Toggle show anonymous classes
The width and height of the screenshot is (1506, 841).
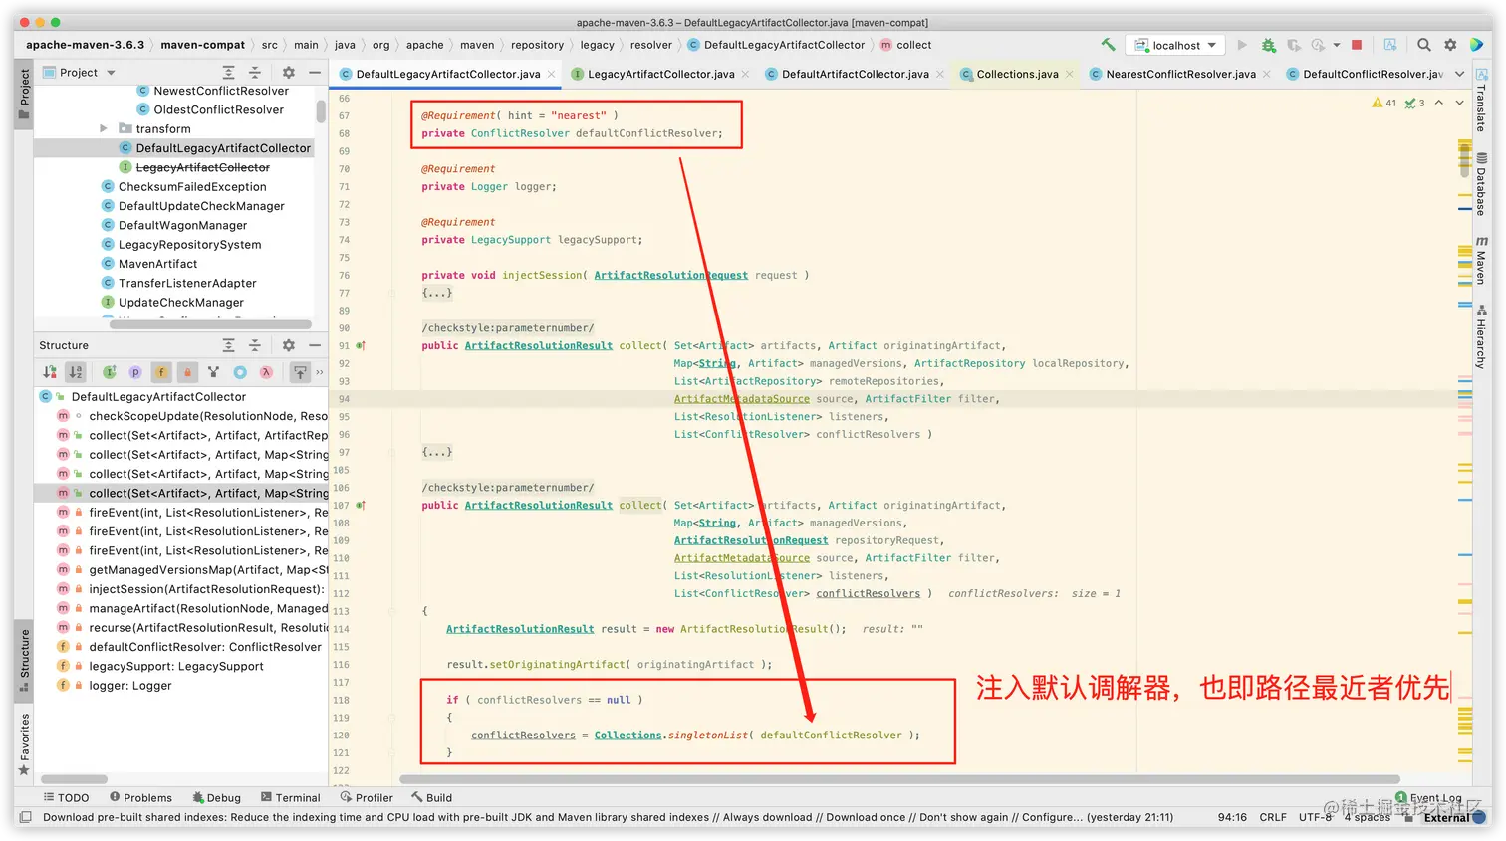[240, 372]
